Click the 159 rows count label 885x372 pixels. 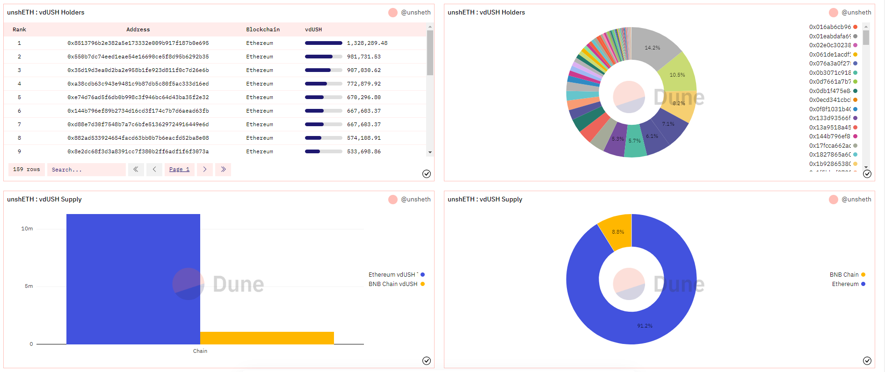coord(27,169)
